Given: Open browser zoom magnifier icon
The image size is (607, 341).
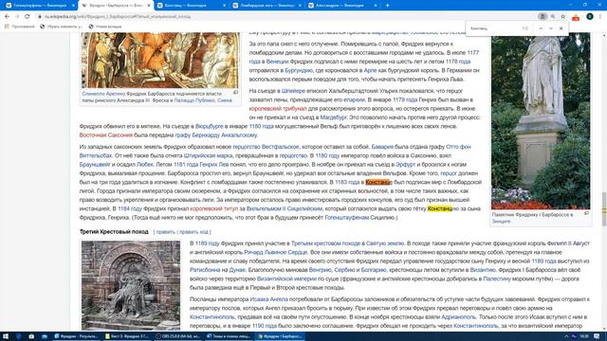Looking at the screenshot, I should (553, 17).
